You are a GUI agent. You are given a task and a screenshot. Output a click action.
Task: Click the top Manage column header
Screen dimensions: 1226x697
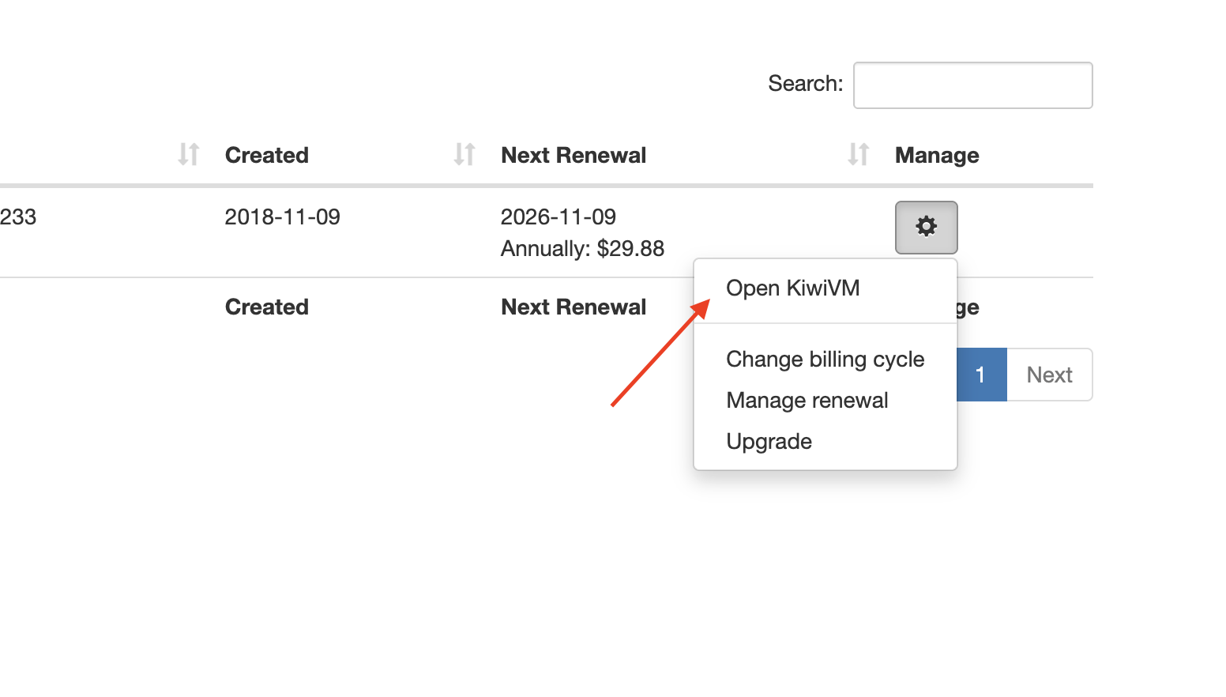[x=937, y=156]
